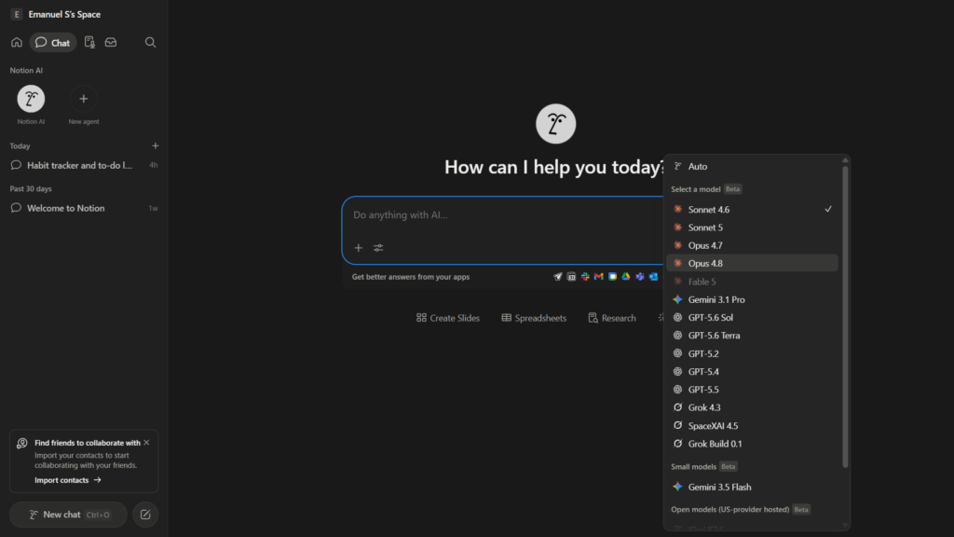Click Get better answers from your apps

(x=411, y=277)
